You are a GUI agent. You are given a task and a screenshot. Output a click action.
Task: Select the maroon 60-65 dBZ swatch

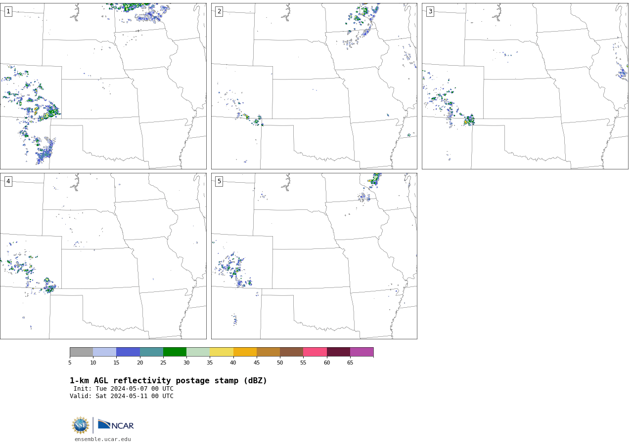coord(338,352)
